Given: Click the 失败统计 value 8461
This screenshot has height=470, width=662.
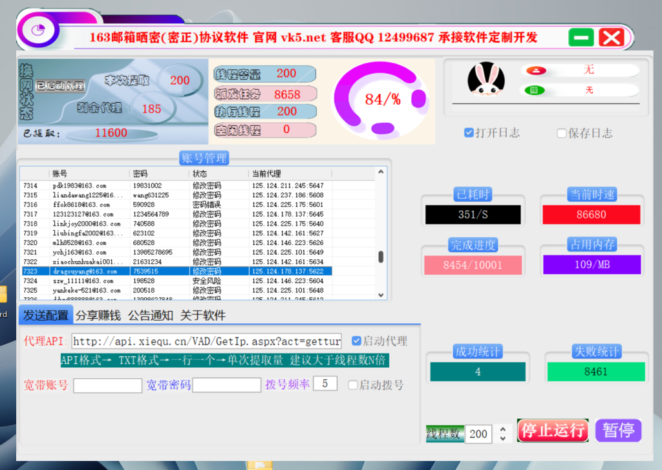Looking at the screenshot, I should point(596,372).
